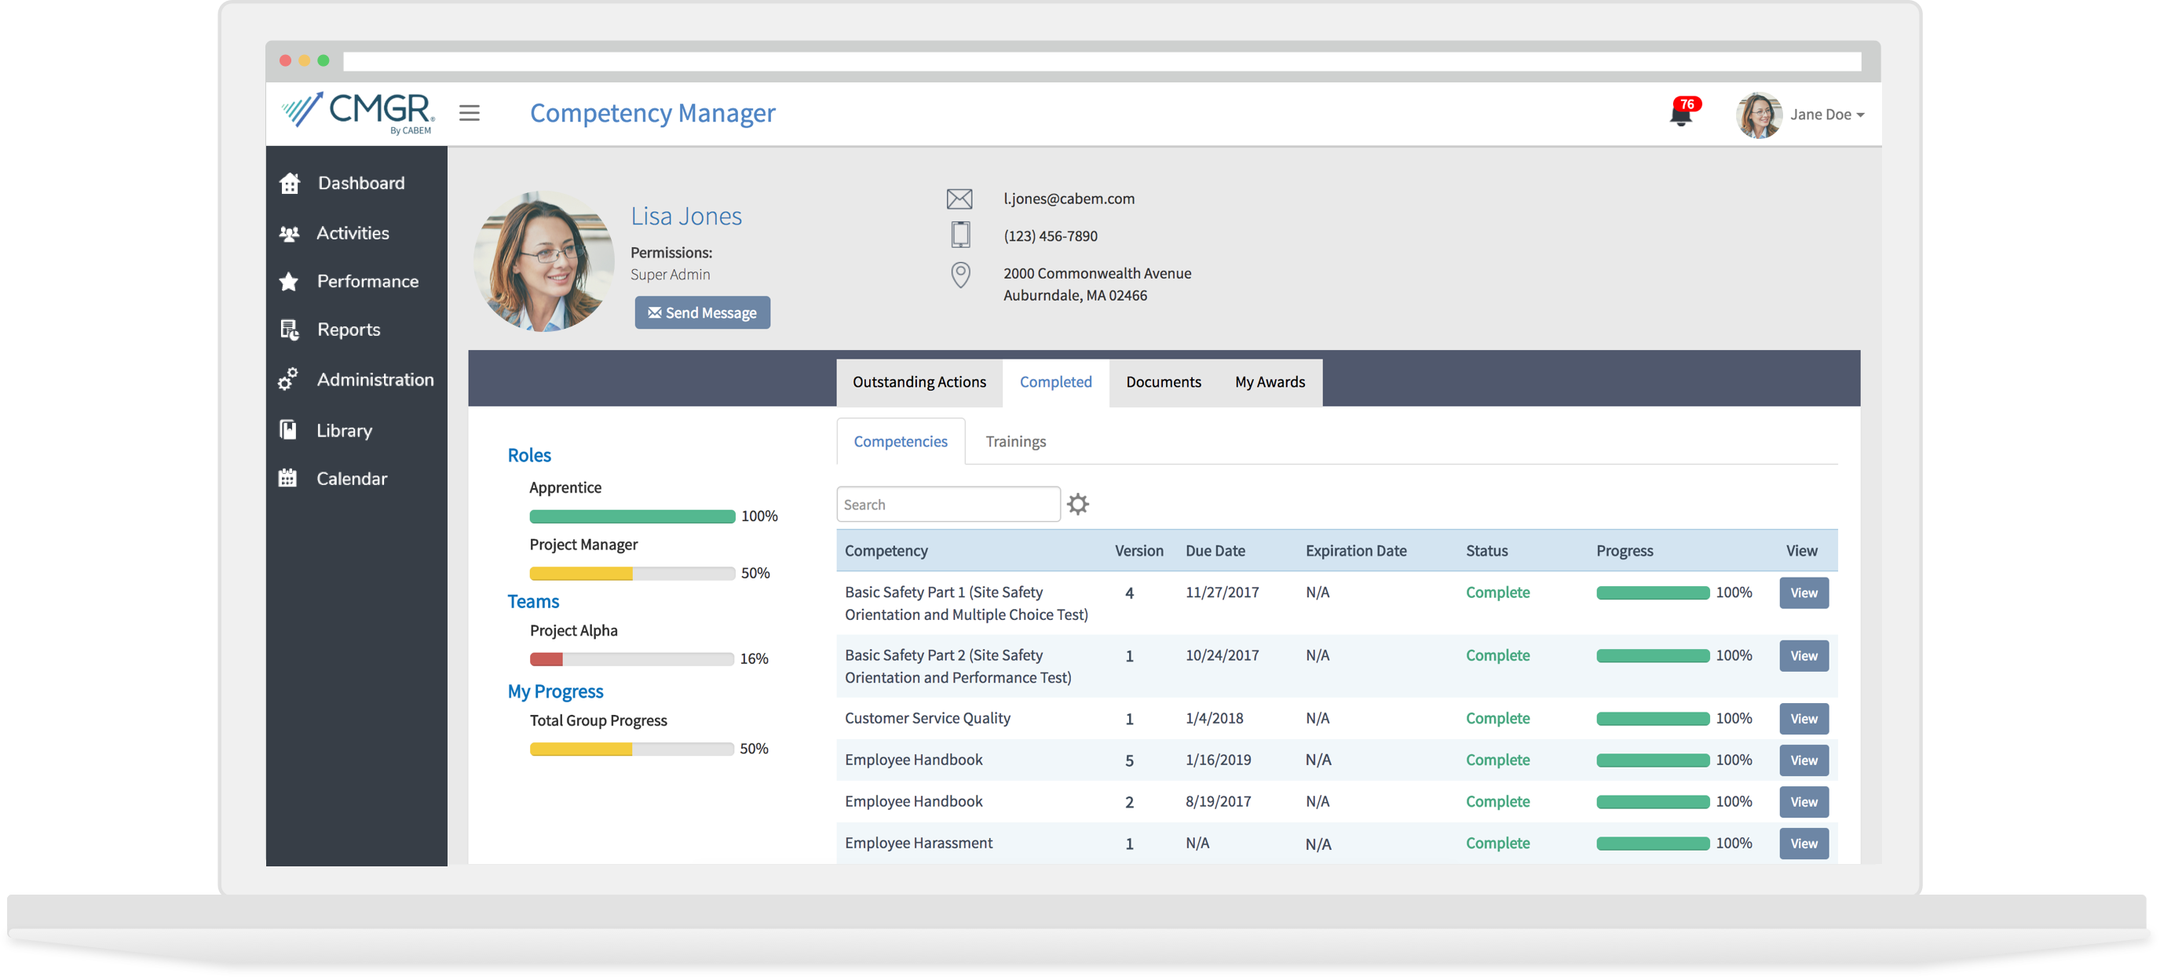Click the competency Search field
This screenshot has width=2160, height=977.
click(948, 505)
